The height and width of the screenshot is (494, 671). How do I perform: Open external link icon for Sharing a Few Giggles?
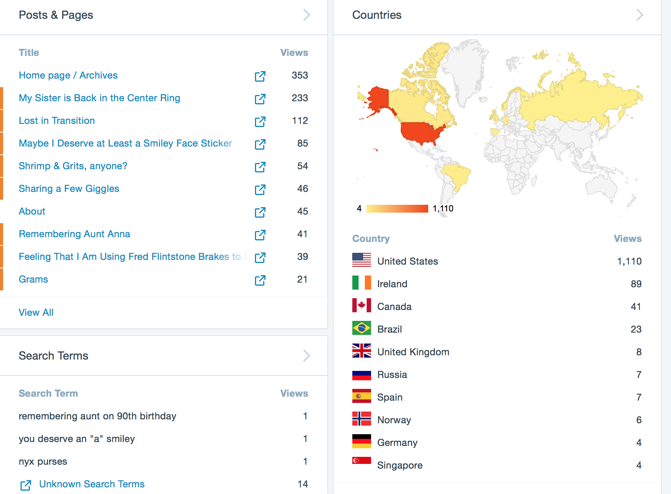[x=260, y=190]
